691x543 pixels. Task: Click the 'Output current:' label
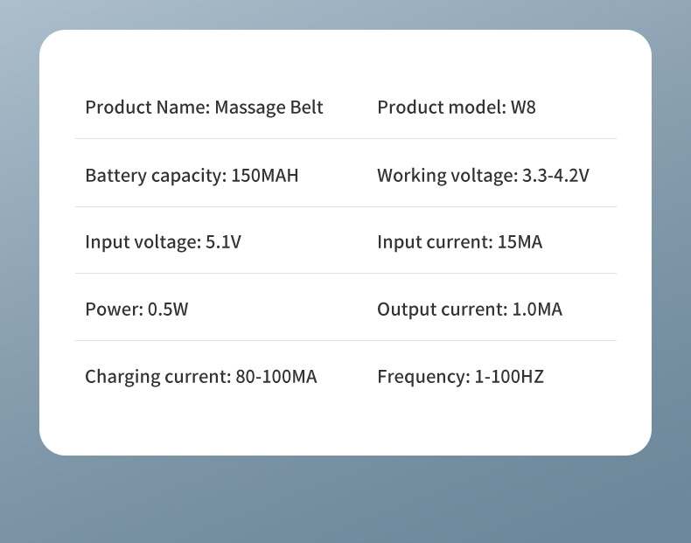442,310
